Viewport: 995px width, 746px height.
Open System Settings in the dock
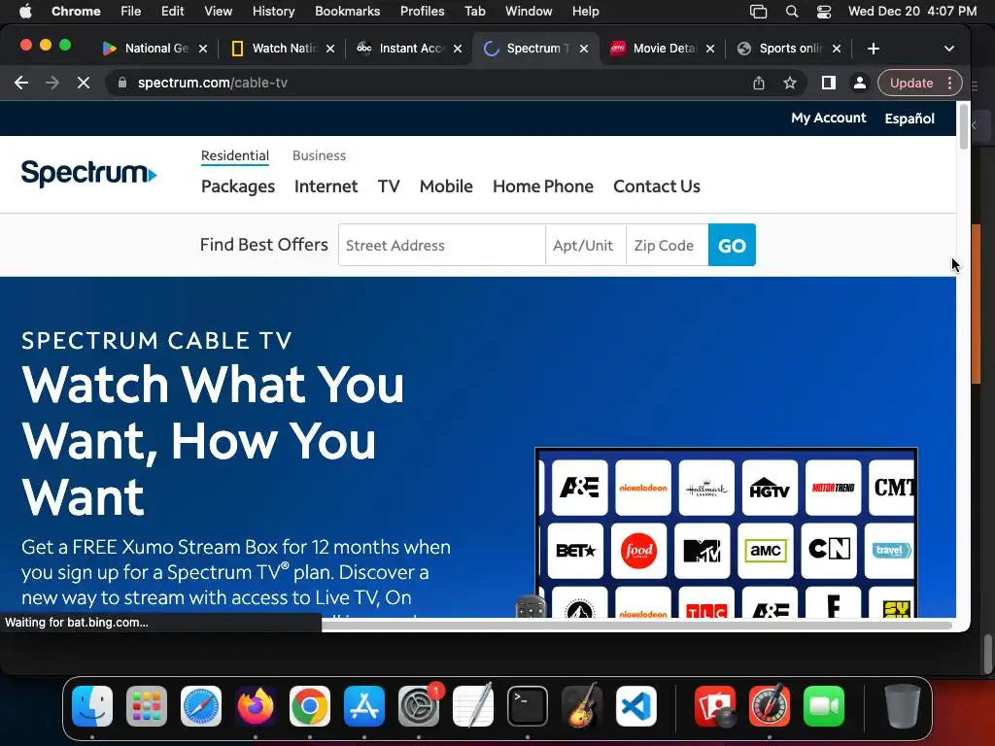(x=419, y=706)
